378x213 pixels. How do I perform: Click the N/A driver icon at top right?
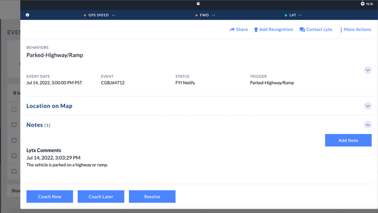(363, 4)
